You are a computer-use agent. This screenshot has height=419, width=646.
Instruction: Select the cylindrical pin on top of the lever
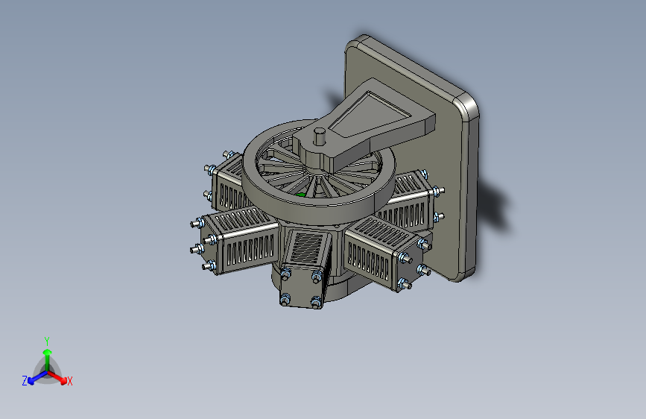tap(320, 136)
